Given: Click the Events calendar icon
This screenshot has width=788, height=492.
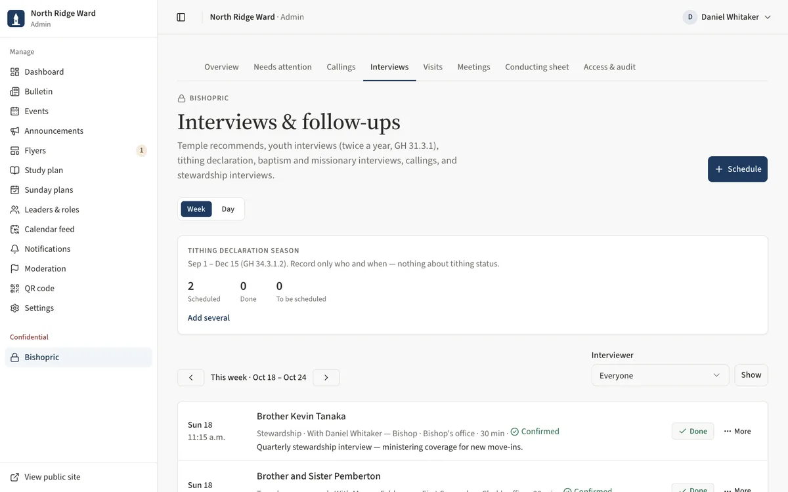Looking at the screenshot, I should coord(14,111).
